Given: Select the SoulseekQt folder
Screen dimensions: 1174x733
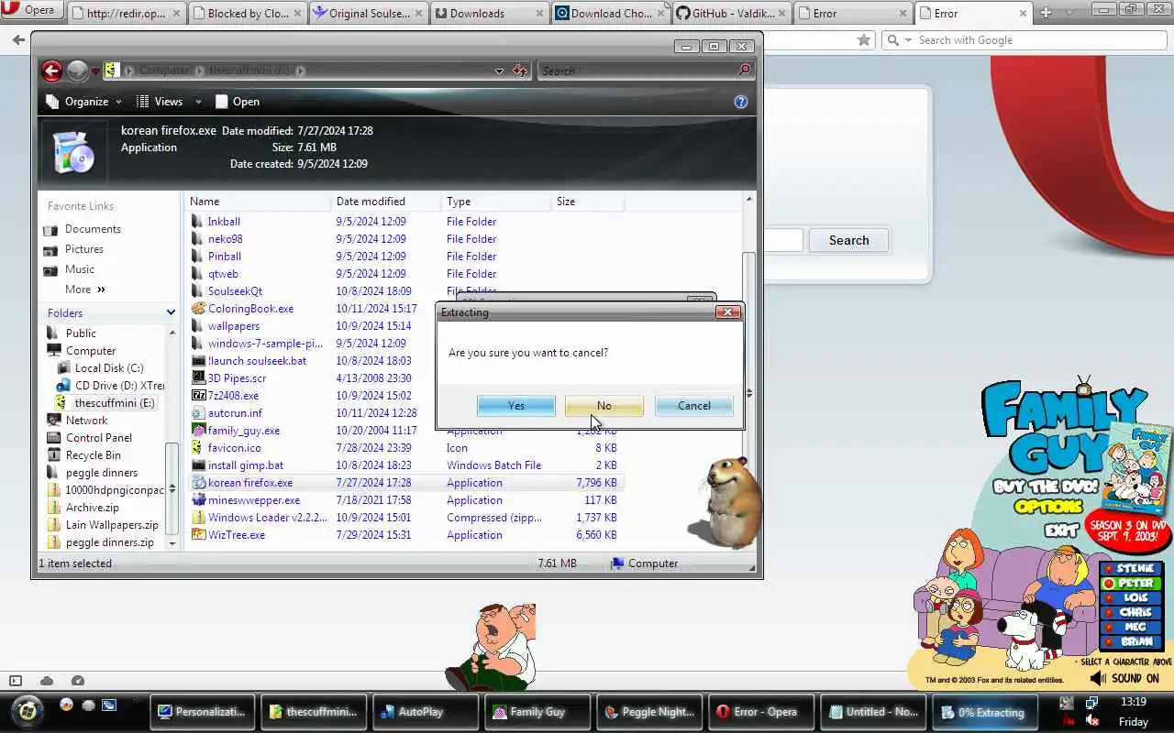Looking at the screenshot, I should [235, 291].
